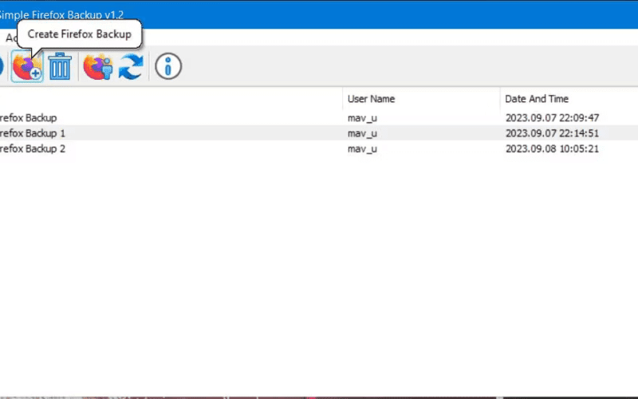Click date 2023.09.07 22:09:47
Screen dimensions: 638x399
point(552,117)
